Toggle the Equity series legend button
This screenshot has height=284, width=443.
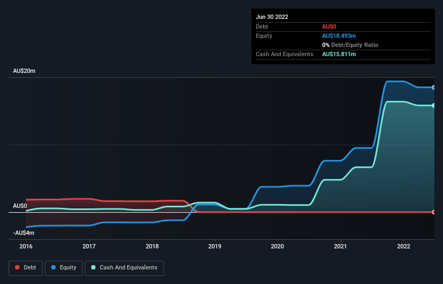64,268
